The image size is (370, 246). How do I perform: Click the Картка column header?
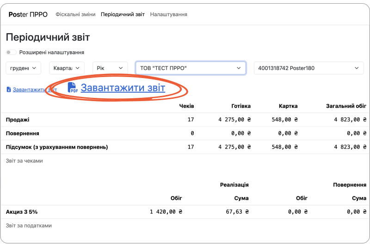pyautogui.click(x=288, y=106)
